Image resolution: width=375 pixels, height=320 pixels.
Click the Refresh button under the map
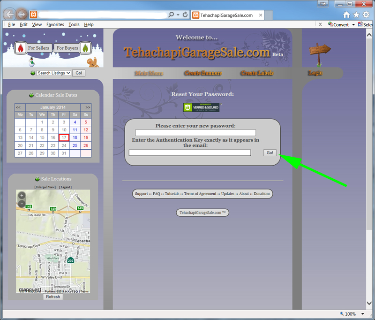click(53, 297)
